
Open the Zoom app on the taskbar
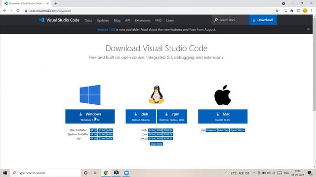click(x=126, y=173)
